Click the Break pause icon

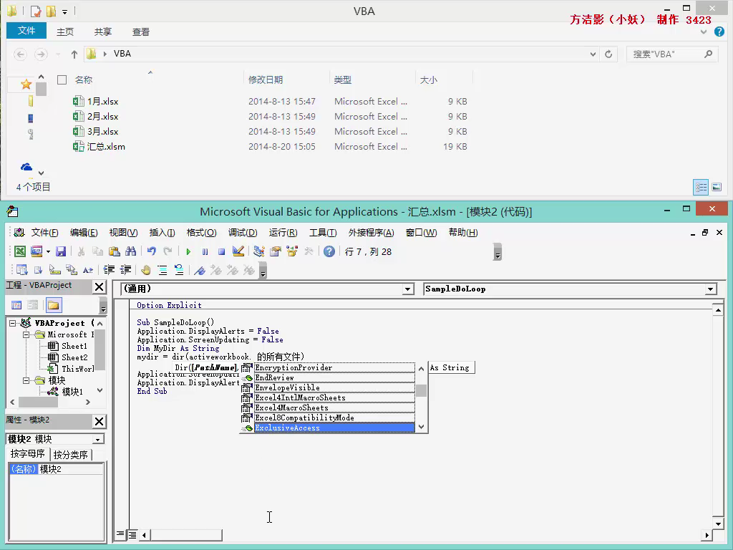click(205, 251)
